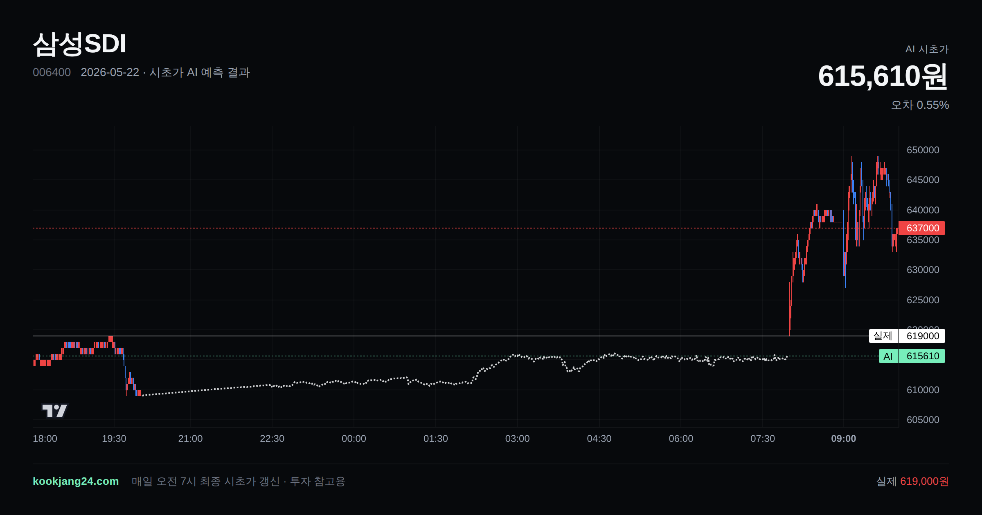Click the 645000 price axis label
Image resolution: width=982 pixels, height=515 pixels.
tap(923, 180)
